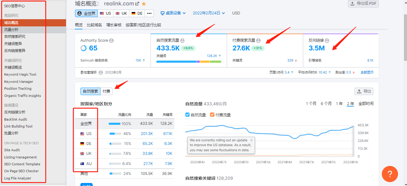
Task: Open reolink.com via the external link icon
Action: point(137,4)
